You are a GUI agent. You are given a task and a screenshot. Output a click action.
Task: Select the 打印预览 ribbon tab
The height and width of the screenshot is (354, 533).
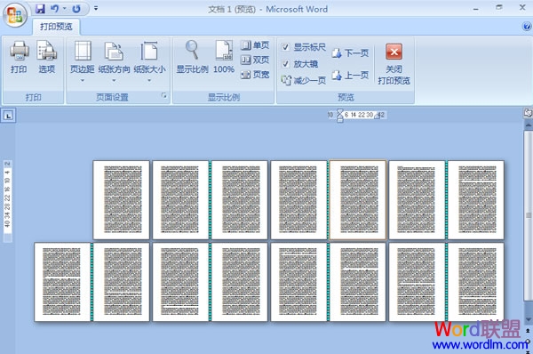[x=56, y=27]
